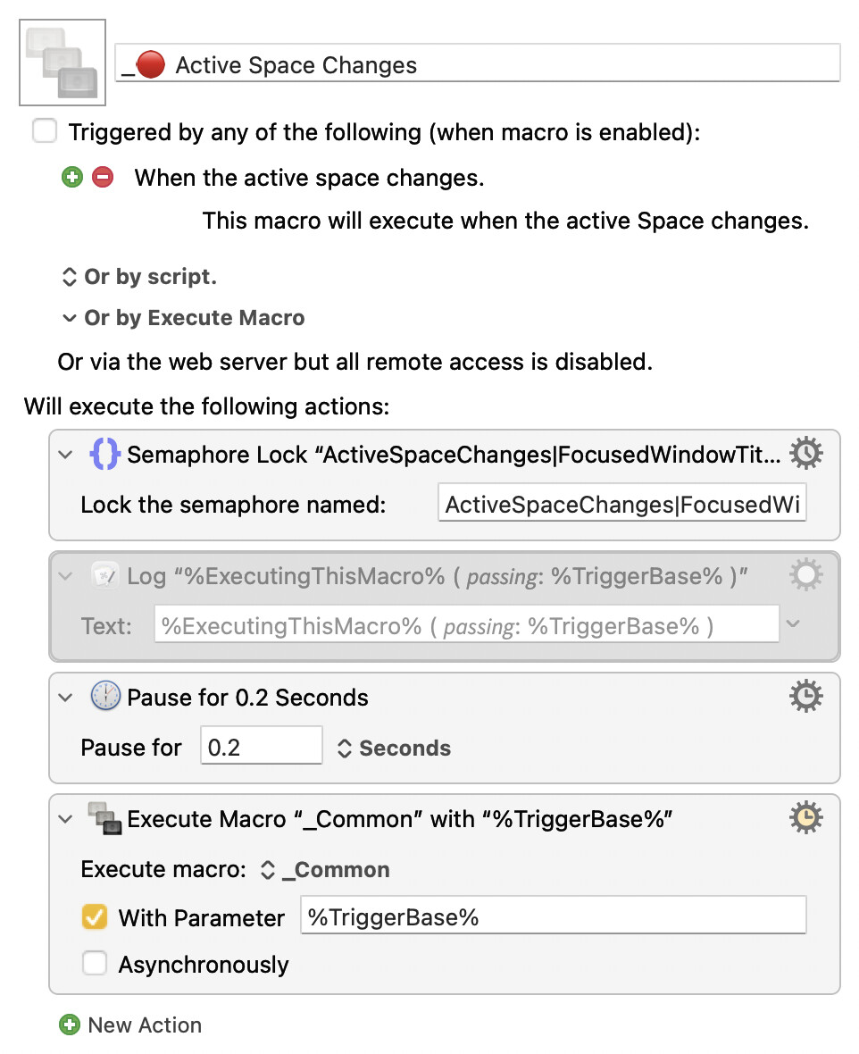Open the Log action gear menu
This screenshot has width=859, height=1054.
point(806,575)
